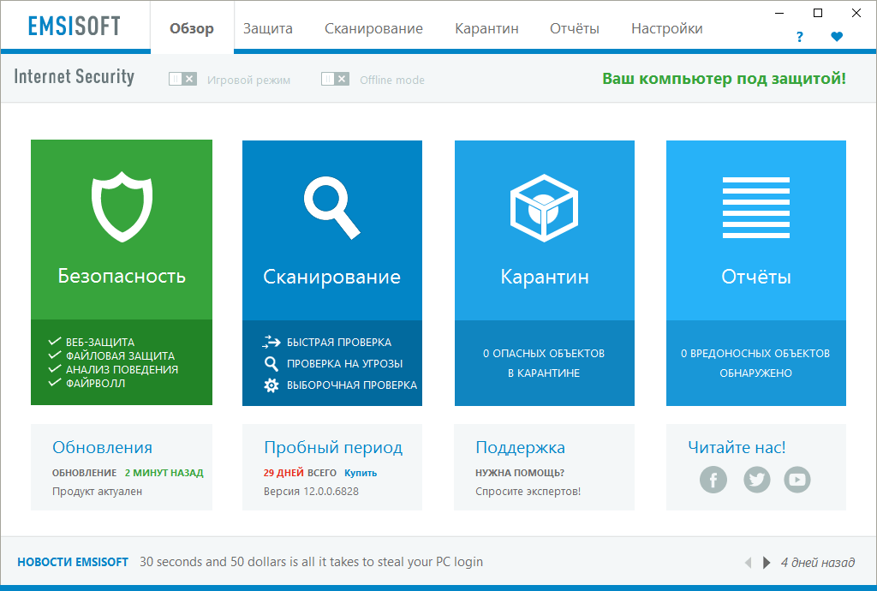The height and width of the screenshot is (591, 877).
Task: Click the lines icon on the Отчёты tile
Action: [756, 207]
